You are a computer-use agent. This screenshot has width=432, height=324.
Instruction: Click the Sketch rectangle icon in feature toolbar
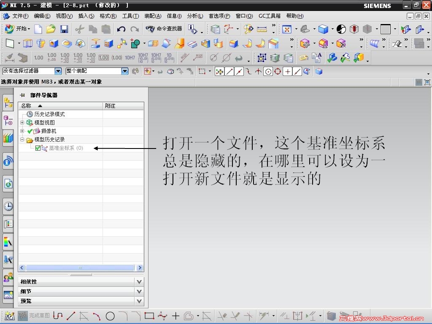(x=10, y=43)
